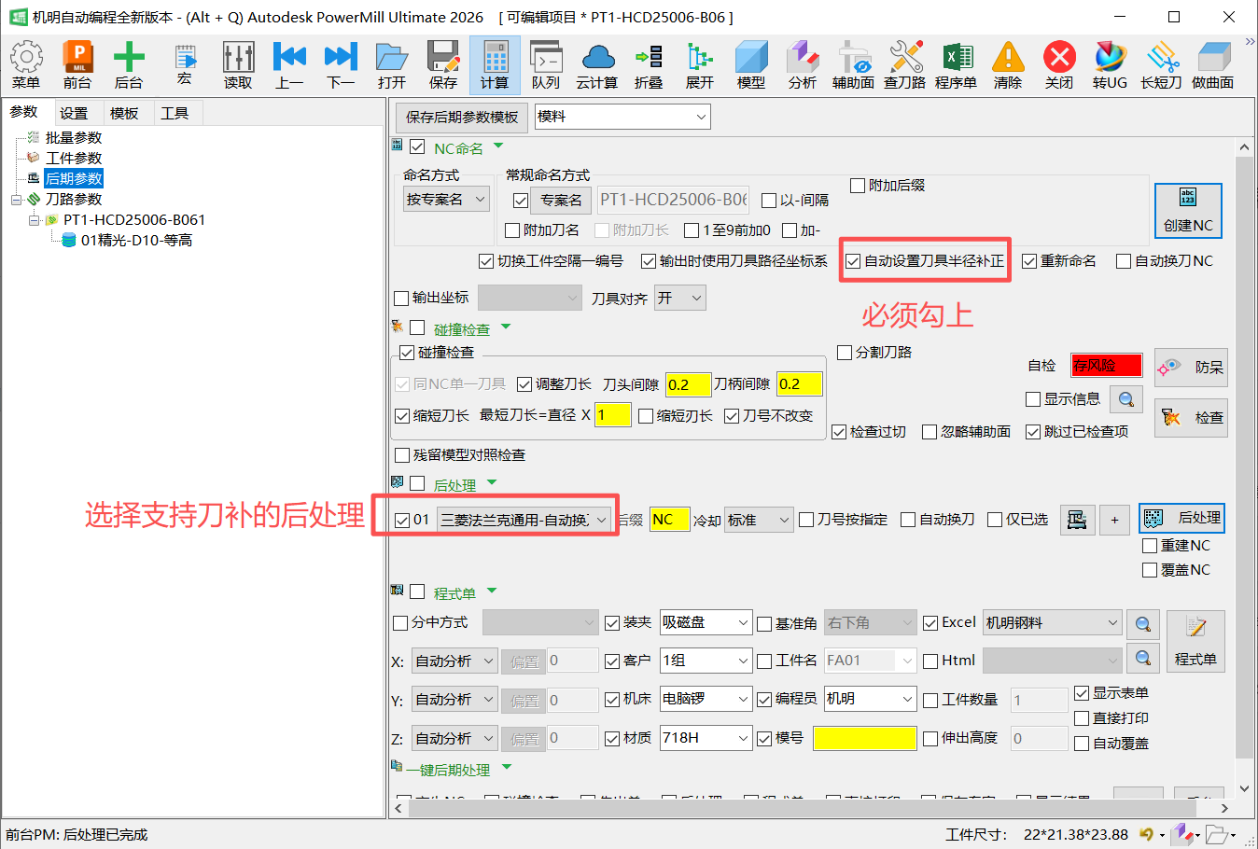Click the 程式单 button

pos(1195,642)
